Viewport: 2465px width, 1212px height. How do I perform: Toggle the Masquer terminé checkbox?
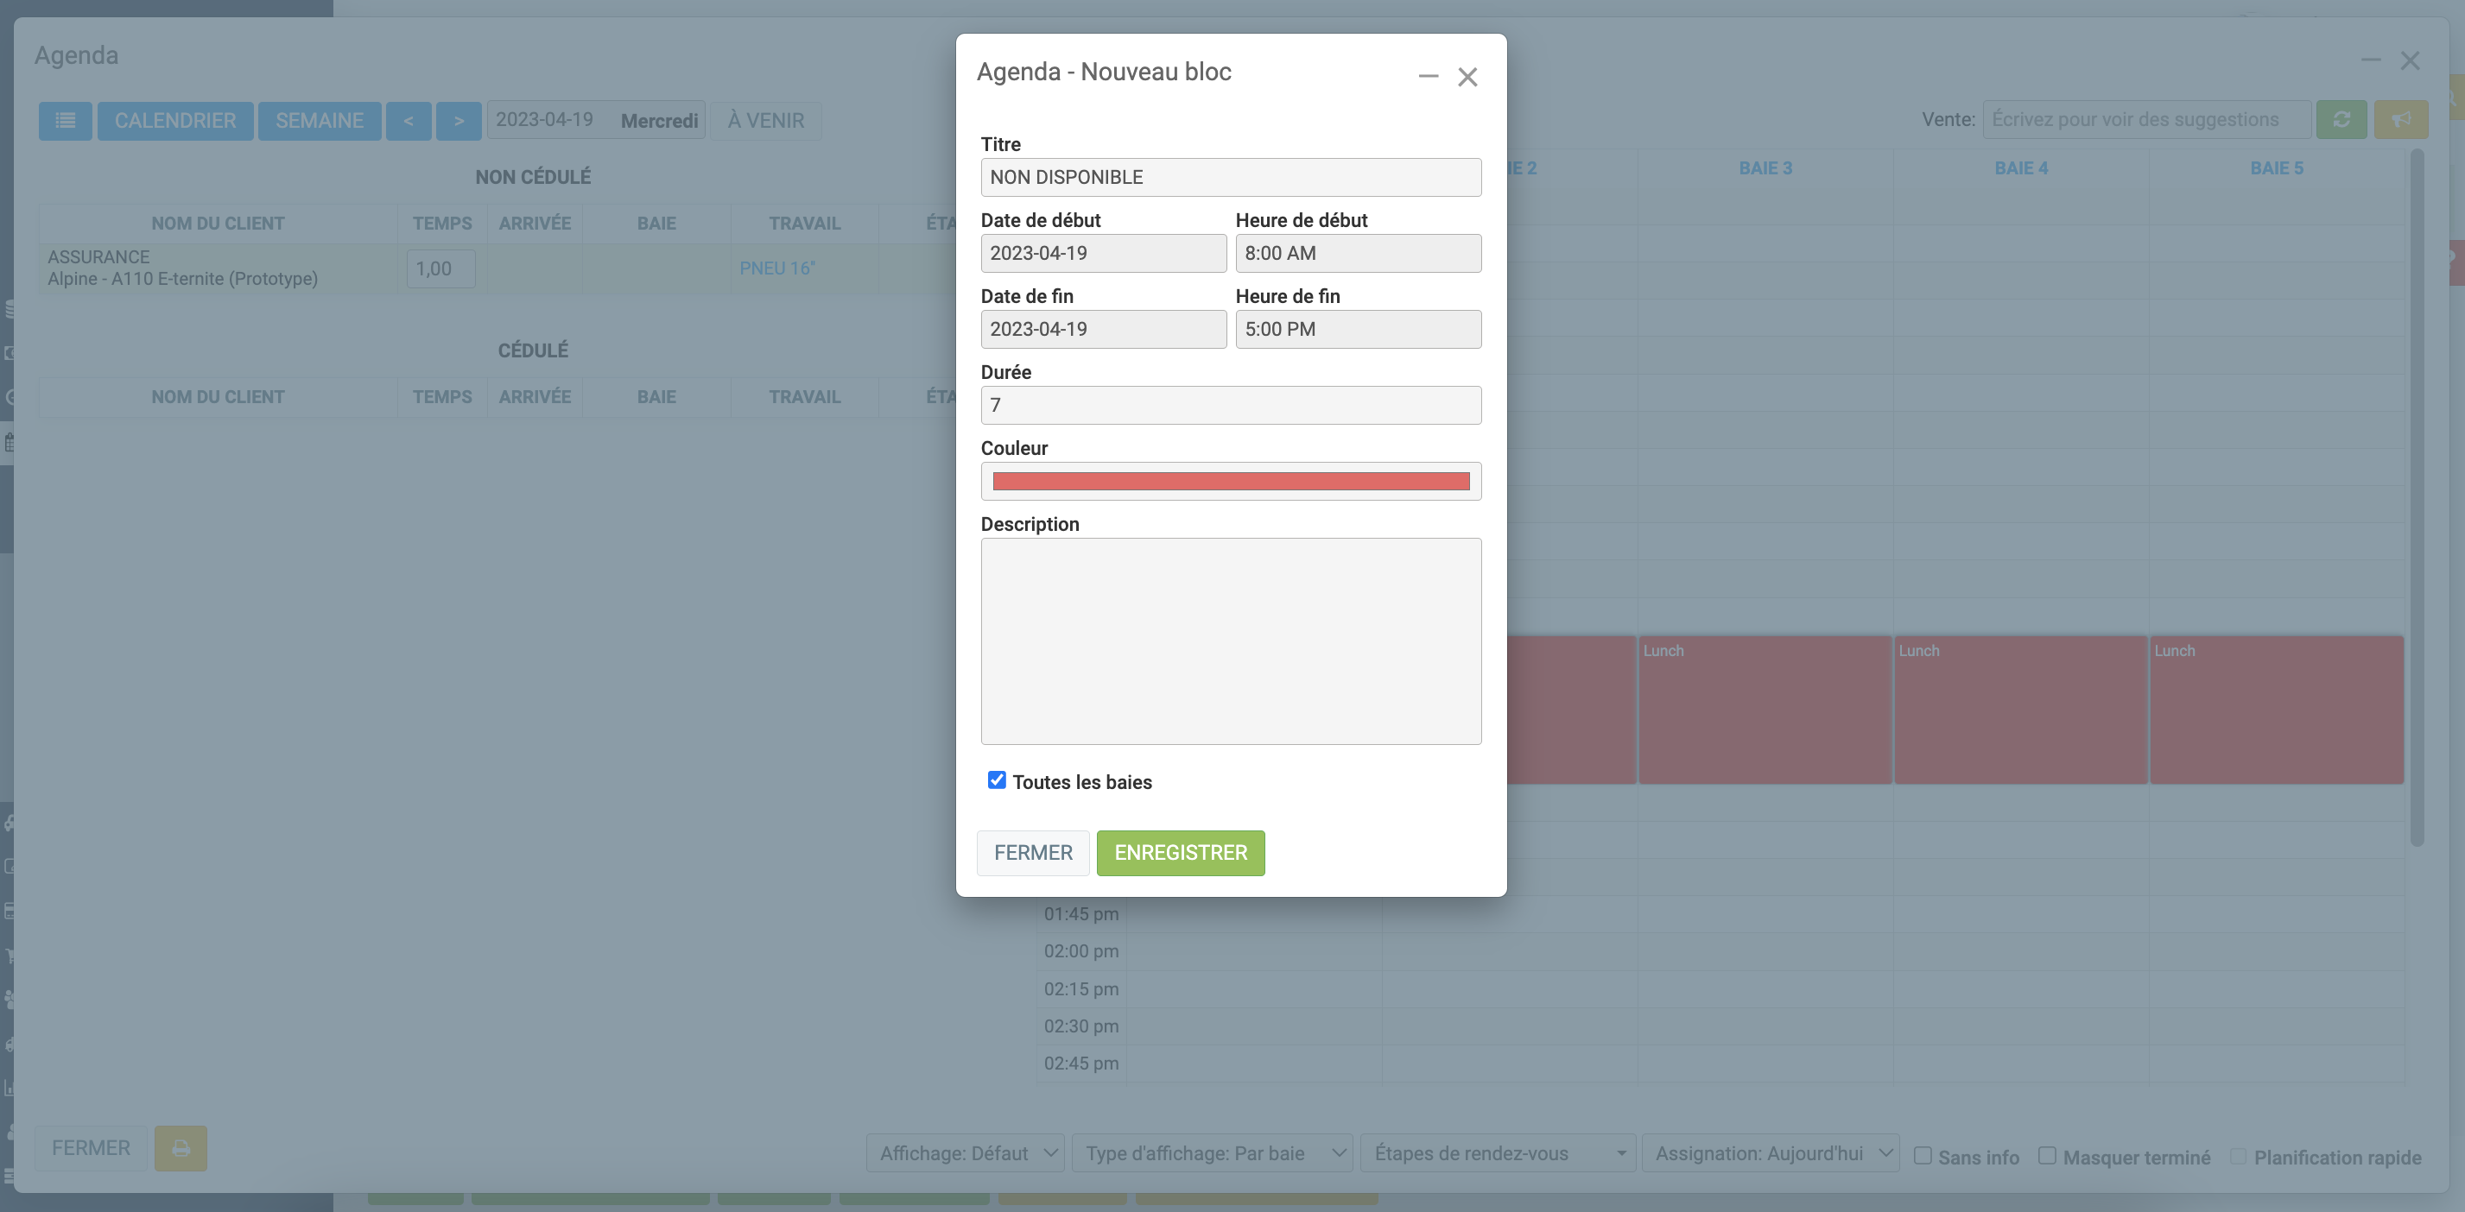(2047, 1156)
